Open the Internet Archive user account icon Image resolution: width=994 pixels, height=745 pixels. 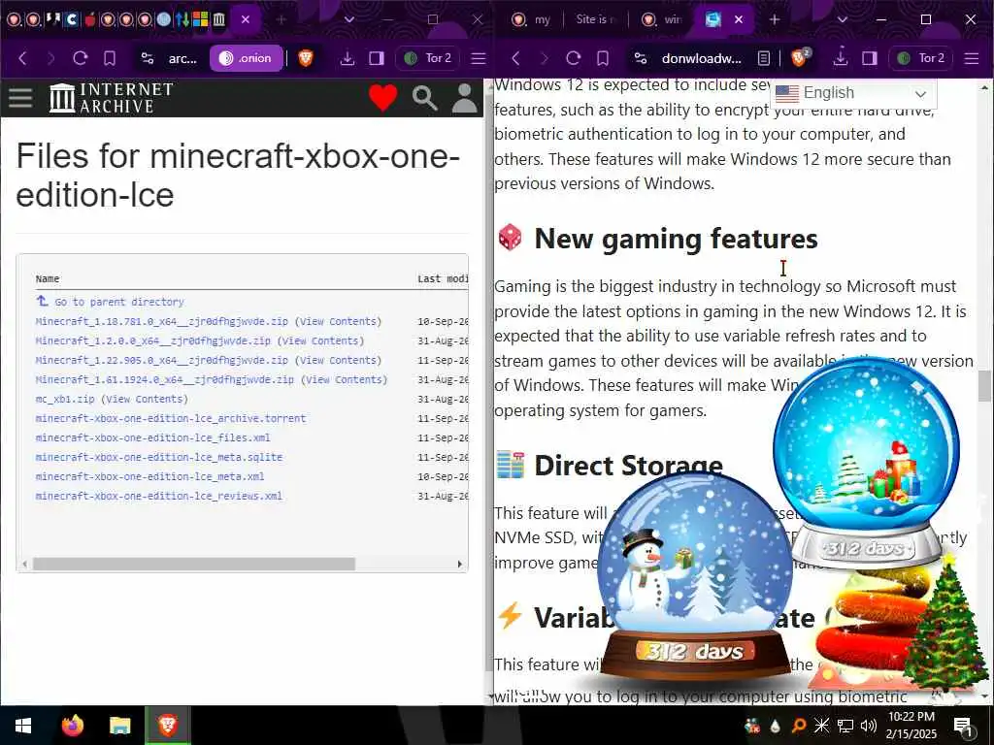pos(465,98)
